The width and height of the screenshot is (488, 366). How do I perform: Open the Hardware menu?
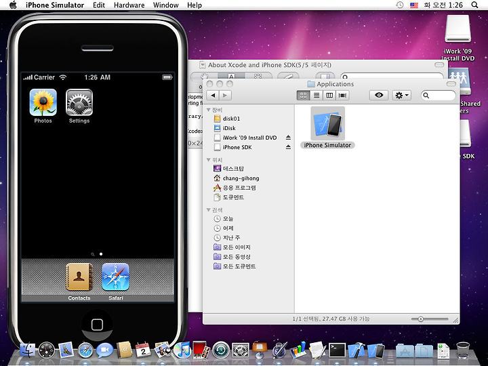[129, 5]
